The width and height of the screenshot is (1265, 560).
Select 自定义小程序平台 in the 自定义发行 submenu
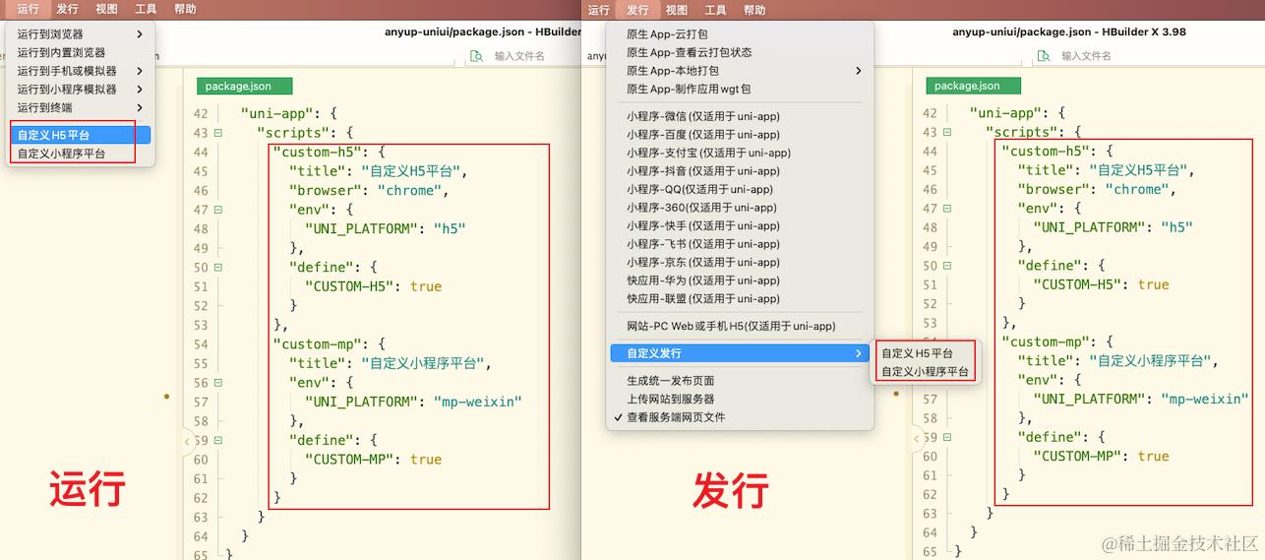click(925, 372)
